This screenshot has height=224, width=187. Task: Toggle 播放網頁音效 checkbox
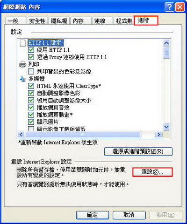(x=31, y=108)
